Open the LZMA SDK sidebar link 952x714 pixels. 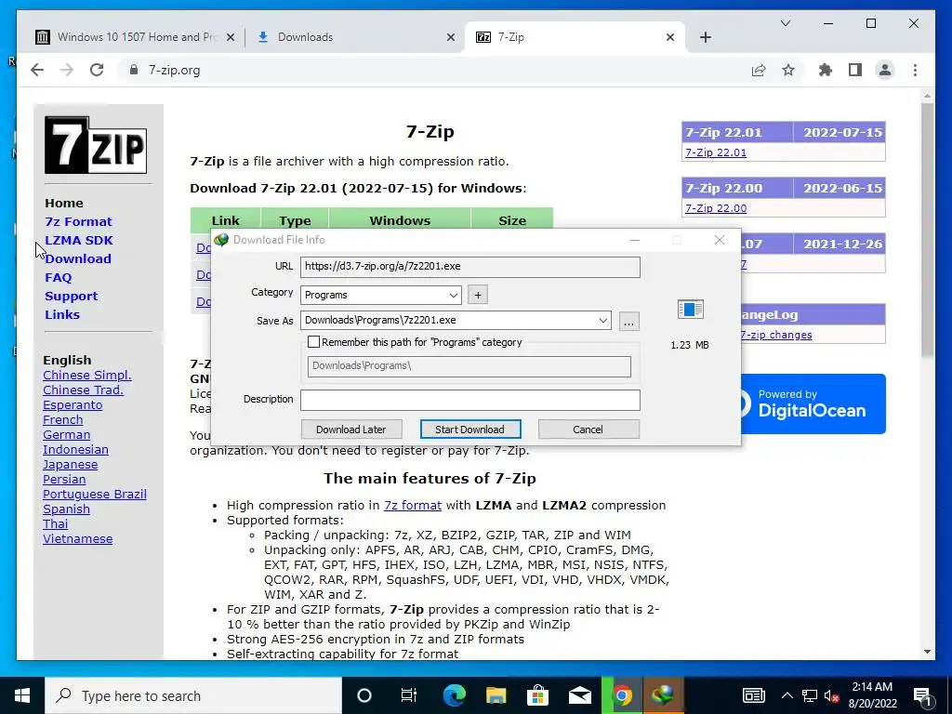(x=79, y=241)
